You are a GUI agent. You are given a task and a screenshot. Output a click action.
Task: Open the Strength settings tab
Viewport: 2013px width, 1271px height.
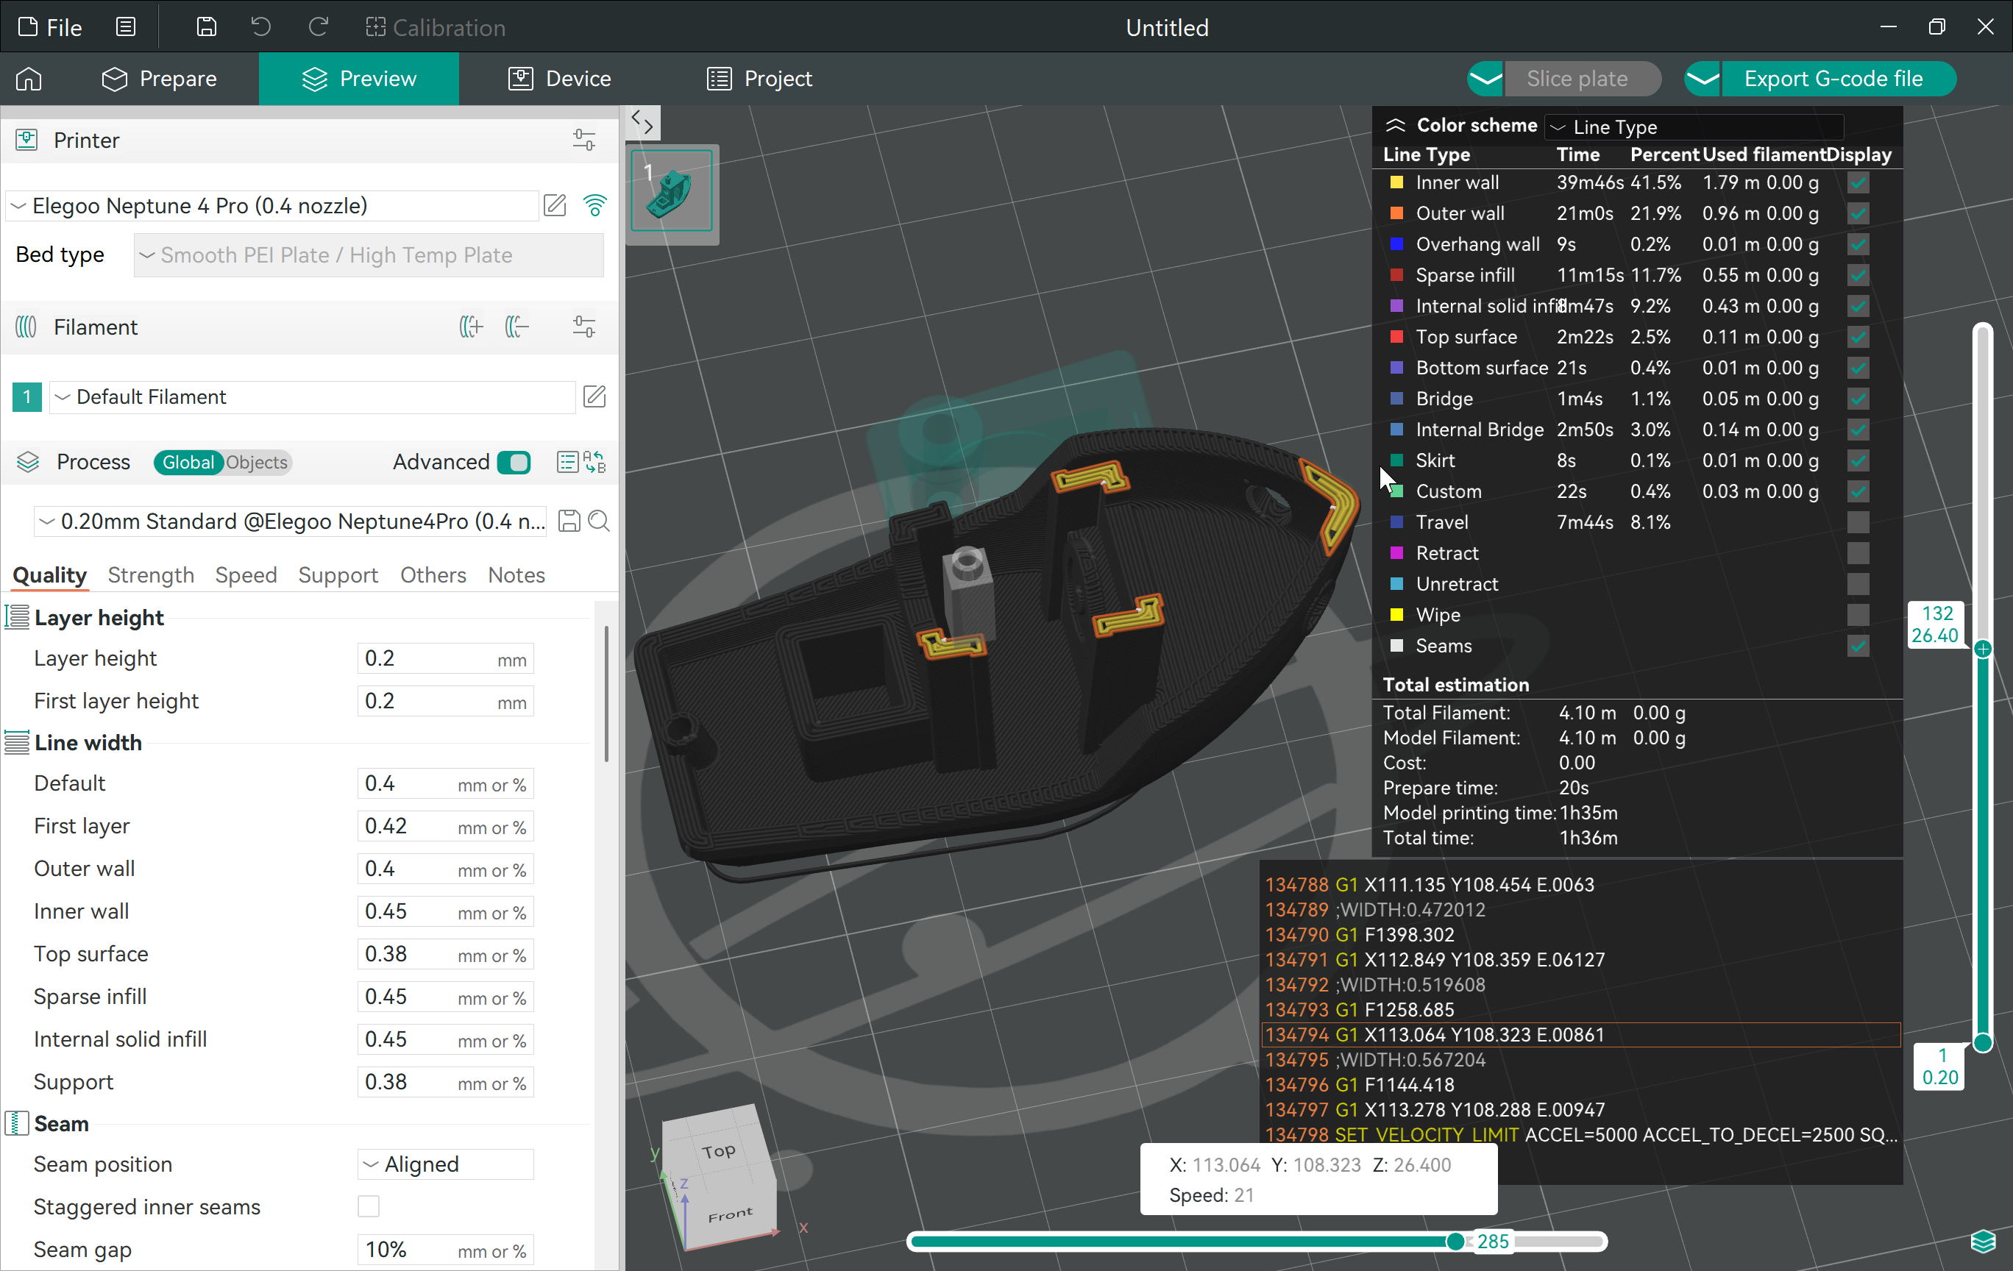pyautogui.click(x=152, y=575)
